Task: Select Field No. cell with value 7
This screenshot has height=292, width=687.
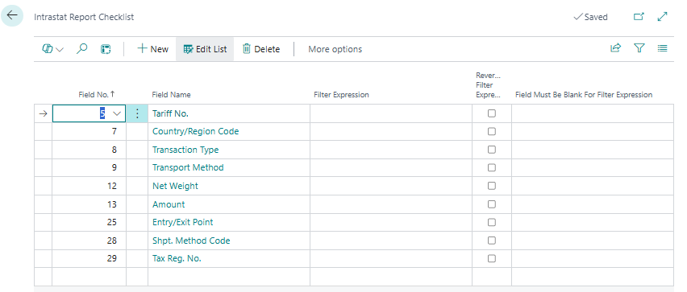Action: click(89, 132)
